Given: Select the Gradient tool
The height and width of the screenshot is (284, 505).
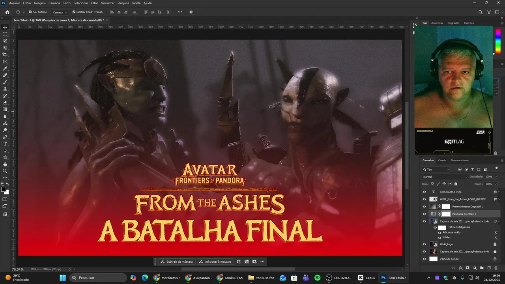Looking at the screenshot, I should tap(5, 110).
